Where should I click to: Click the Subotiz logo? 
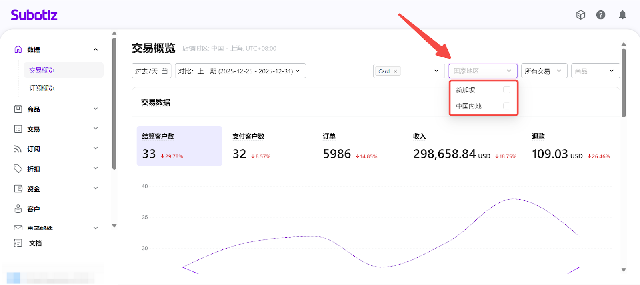pyautogui.click(x=34, y=15)
